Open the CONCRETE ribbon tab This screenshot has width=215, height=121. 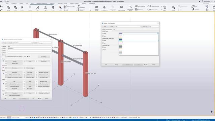pos(14,4)
